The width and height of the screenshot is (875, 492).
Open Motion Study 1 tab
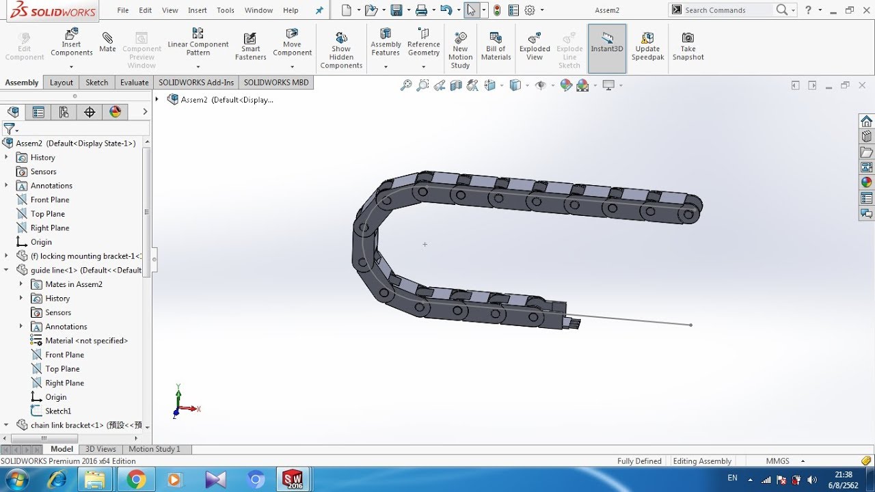(x=154, y=449)
